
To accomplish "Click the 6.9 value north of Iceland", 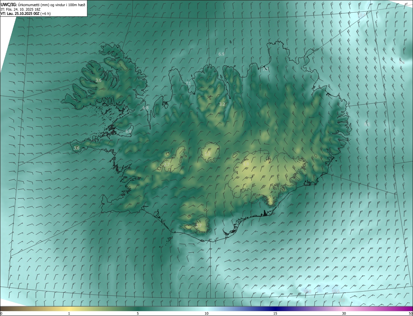I will 221,54.
